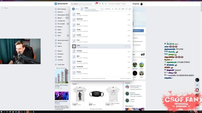Click the blue button on profile page
The height and width of the screenshot is (113, 202).
[x=138, y=31]
